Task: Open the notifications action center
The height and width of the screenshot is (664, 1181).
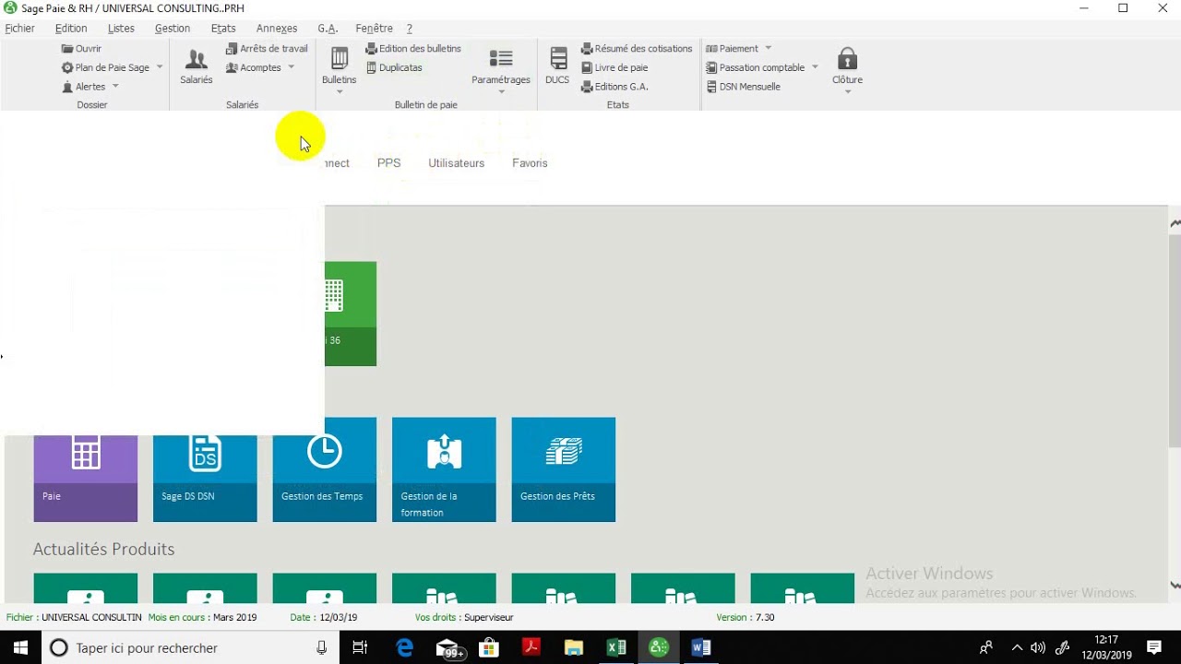Action: tap(1154, 648)
